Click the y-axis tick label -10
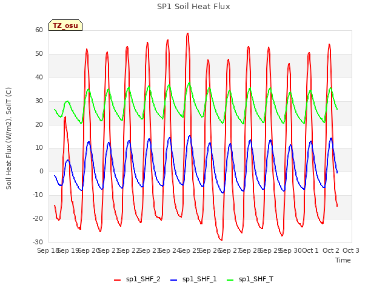Screen dimensions: 388x291 click(38, 195)
